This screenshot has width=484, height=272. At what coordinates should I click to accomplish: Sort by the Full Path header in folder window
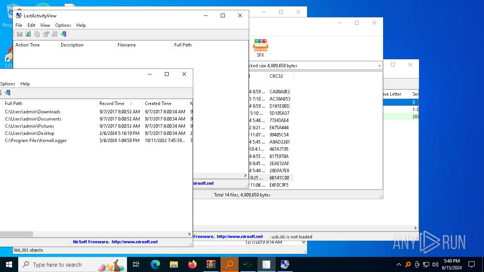(50, 104)
